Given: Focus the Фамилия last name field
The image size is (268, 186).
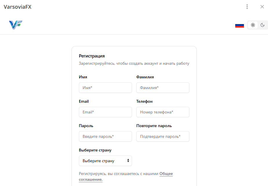Looking at the screenshot, I should [x=163, y=88].
